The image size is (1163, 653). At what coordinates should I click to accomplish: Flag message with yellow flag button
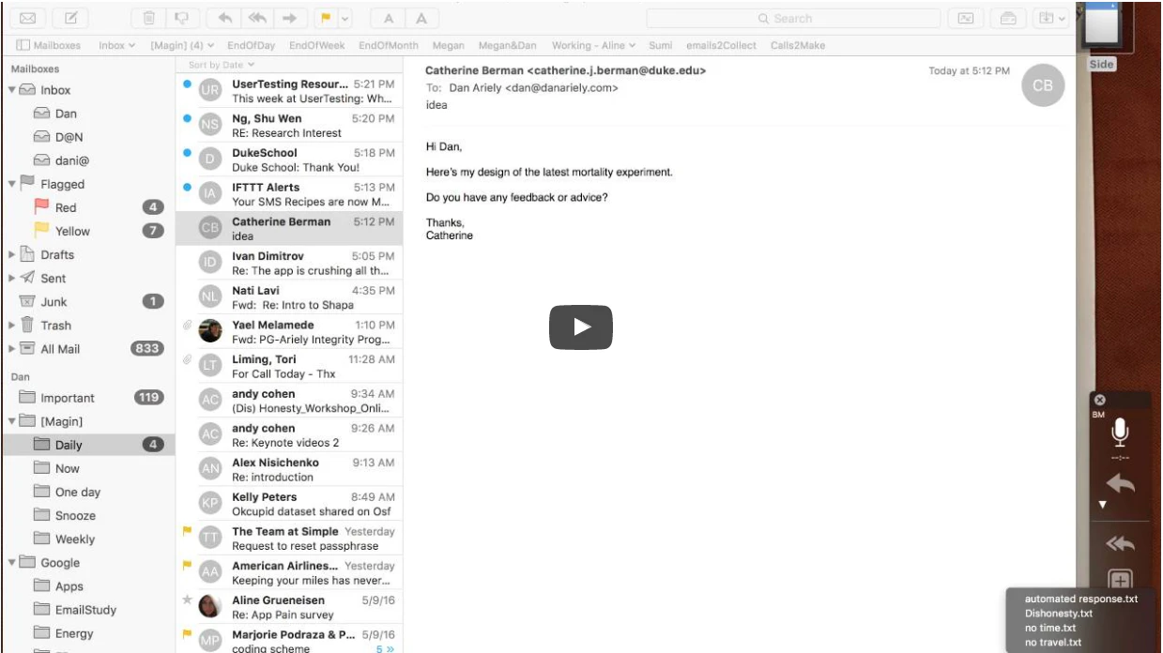click(327, 18)
